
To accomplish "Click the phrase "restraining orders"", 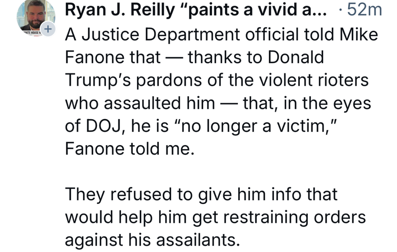I will point(296,217).
